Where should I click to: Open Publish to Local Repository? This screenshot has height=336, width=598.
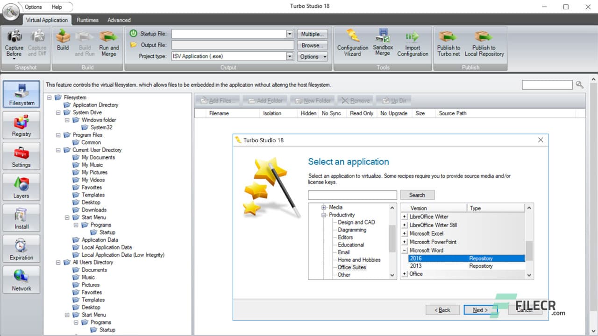[x=484, y=43]
